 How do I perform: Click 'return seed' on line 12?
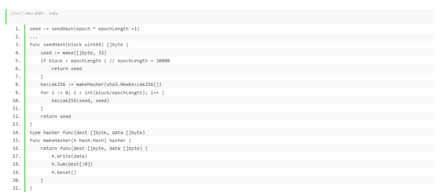(55, 116)
